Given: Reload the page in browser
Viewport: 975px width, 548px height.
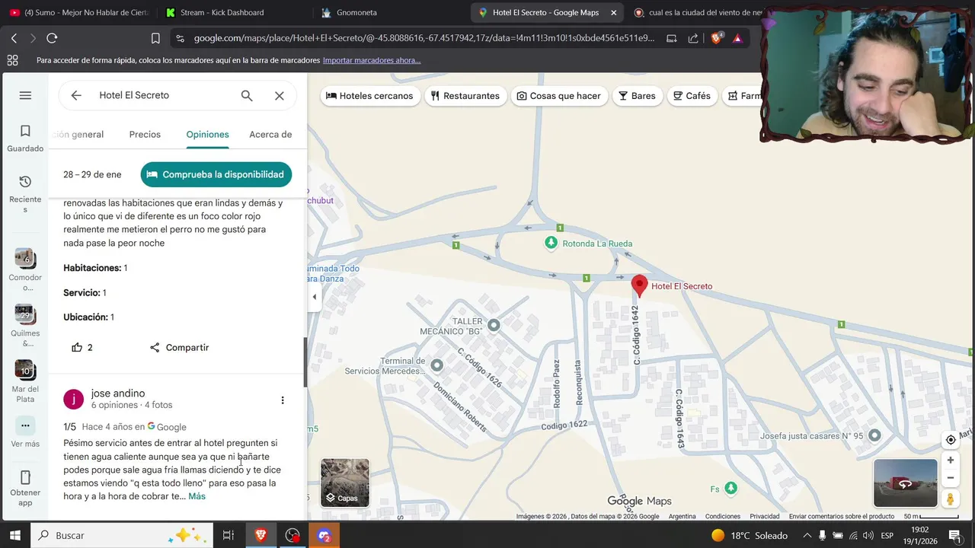Looking at the screenshot, I should click(52, 38).
